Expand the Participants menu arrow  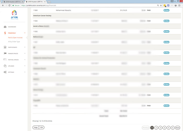point(25,47)
